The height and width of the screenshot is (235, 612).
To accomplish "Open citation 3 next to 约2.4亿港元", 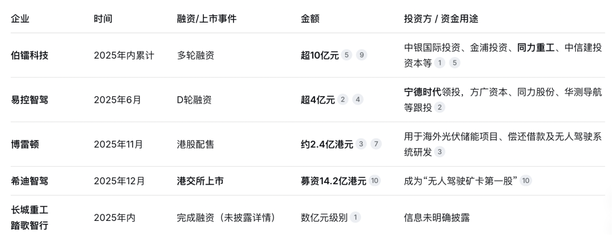I will click(x=360, y=145).
